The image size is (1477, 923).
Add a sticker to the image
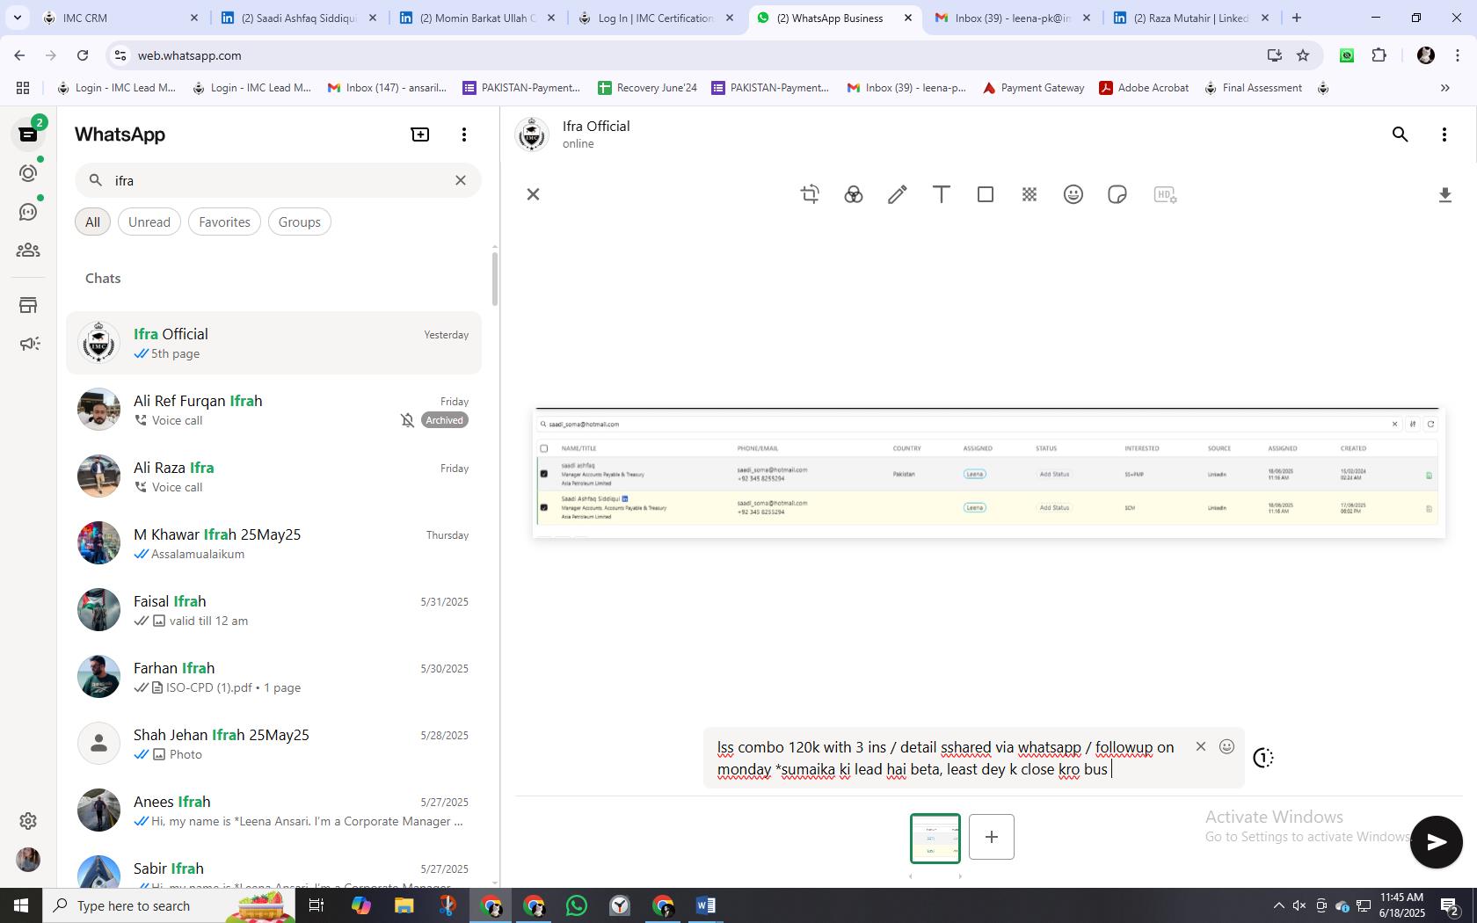tap(1117, 194)
